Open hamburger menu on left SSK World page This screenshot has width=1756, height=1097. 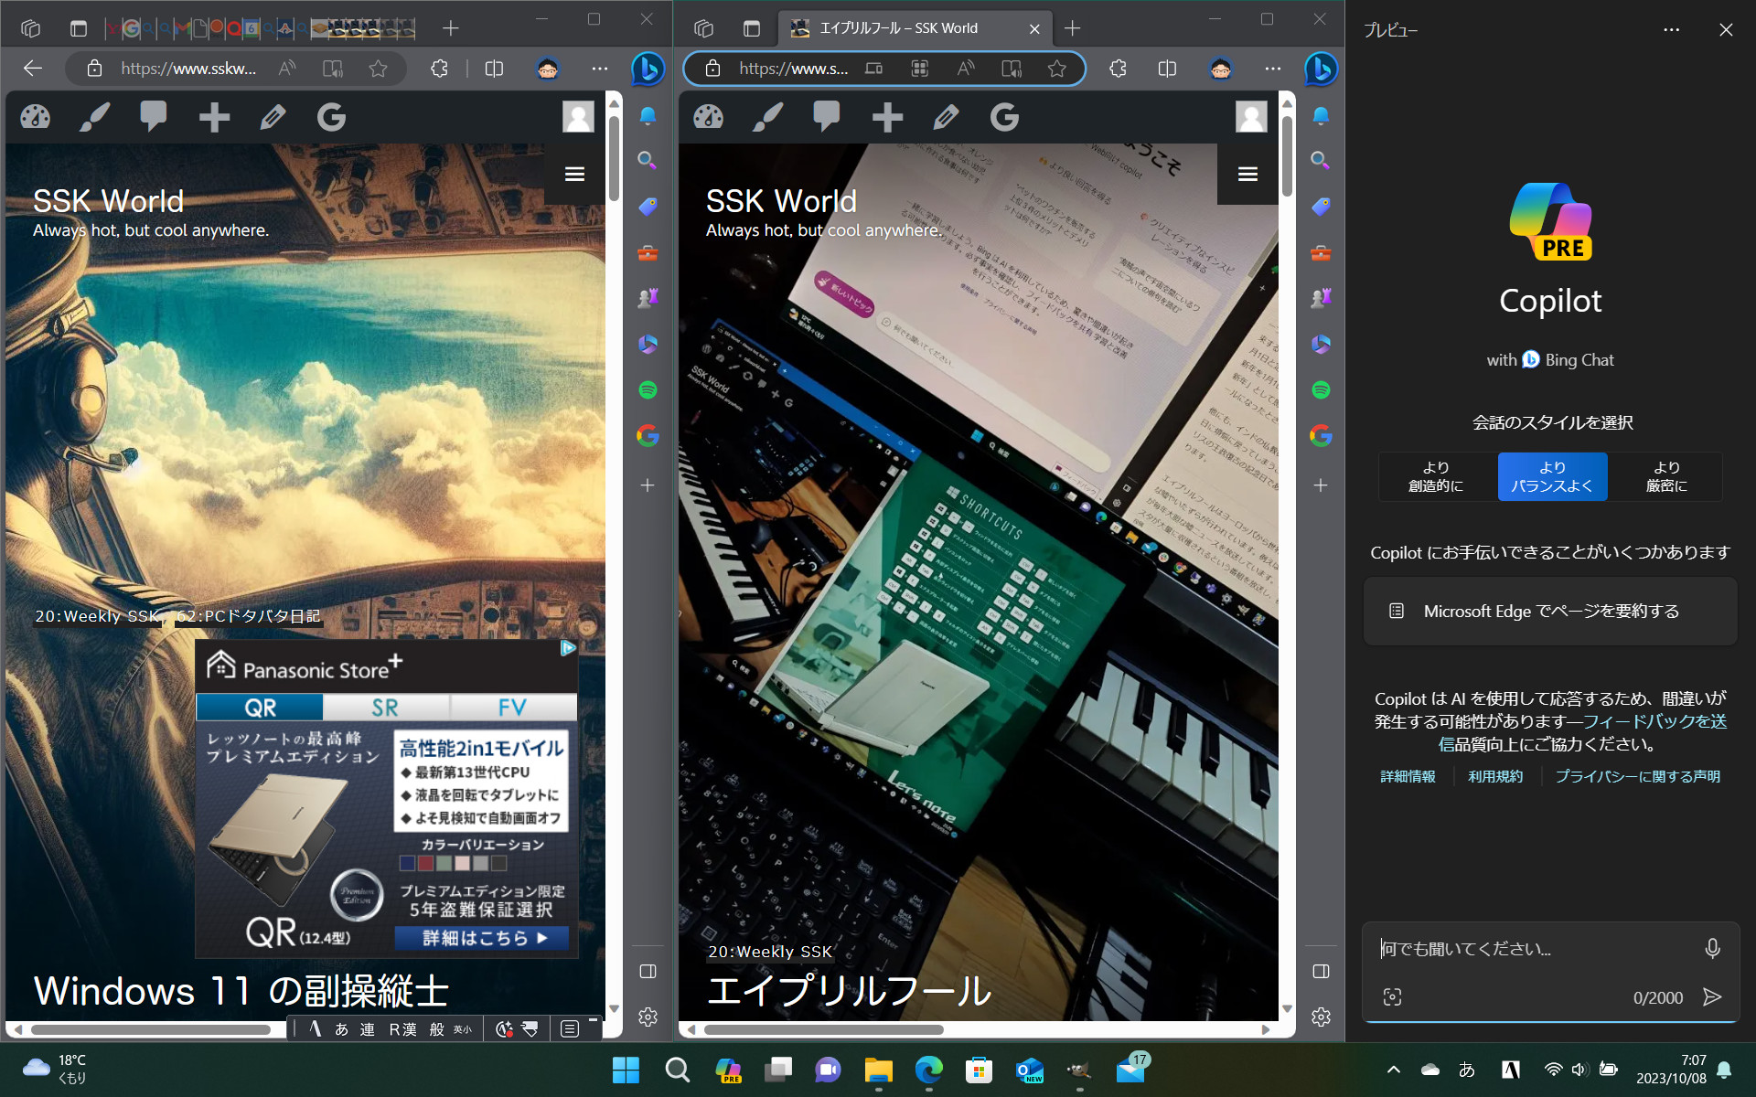(574, 174)
